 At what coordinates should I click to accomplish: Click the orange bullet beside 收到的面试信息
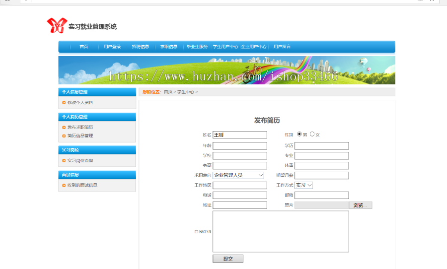coord(64,186)
